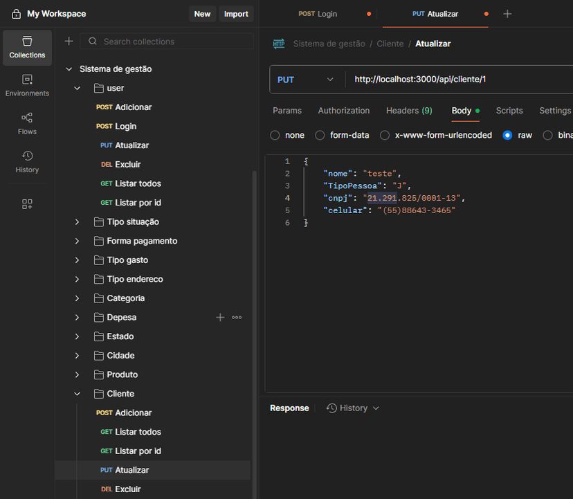This screenshot has height=499, width=573.
Task: Open the PUT HTTP method dropdown
Action: [x=306, y=80]
